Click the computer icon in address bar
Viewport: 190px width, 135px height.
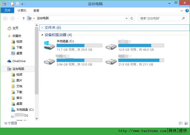[29, 18]
